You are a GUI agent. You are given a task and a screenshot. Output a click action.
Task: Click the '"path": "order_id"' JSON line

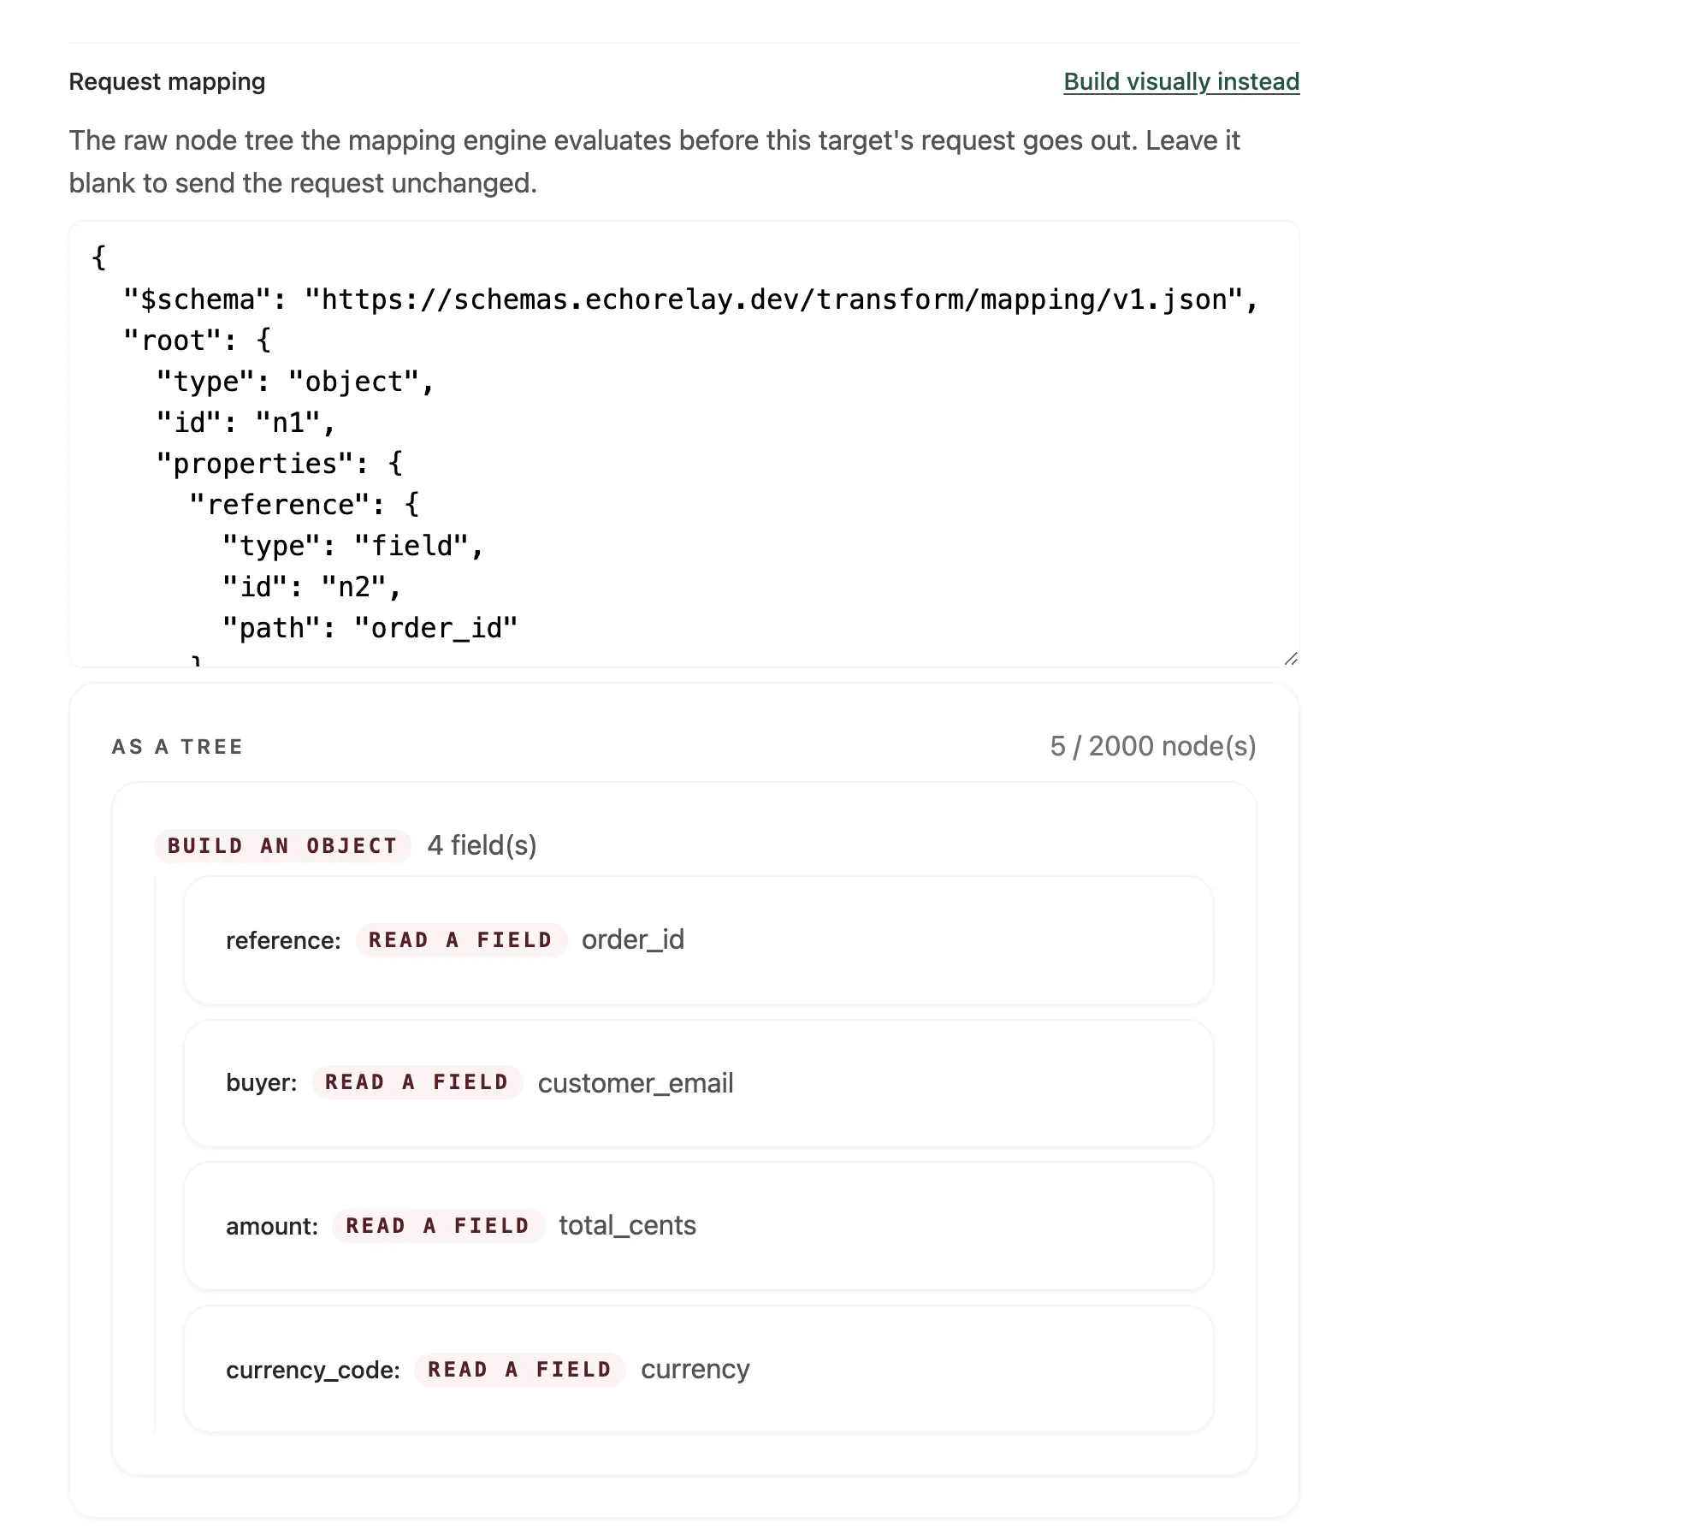tap(370, 628)
